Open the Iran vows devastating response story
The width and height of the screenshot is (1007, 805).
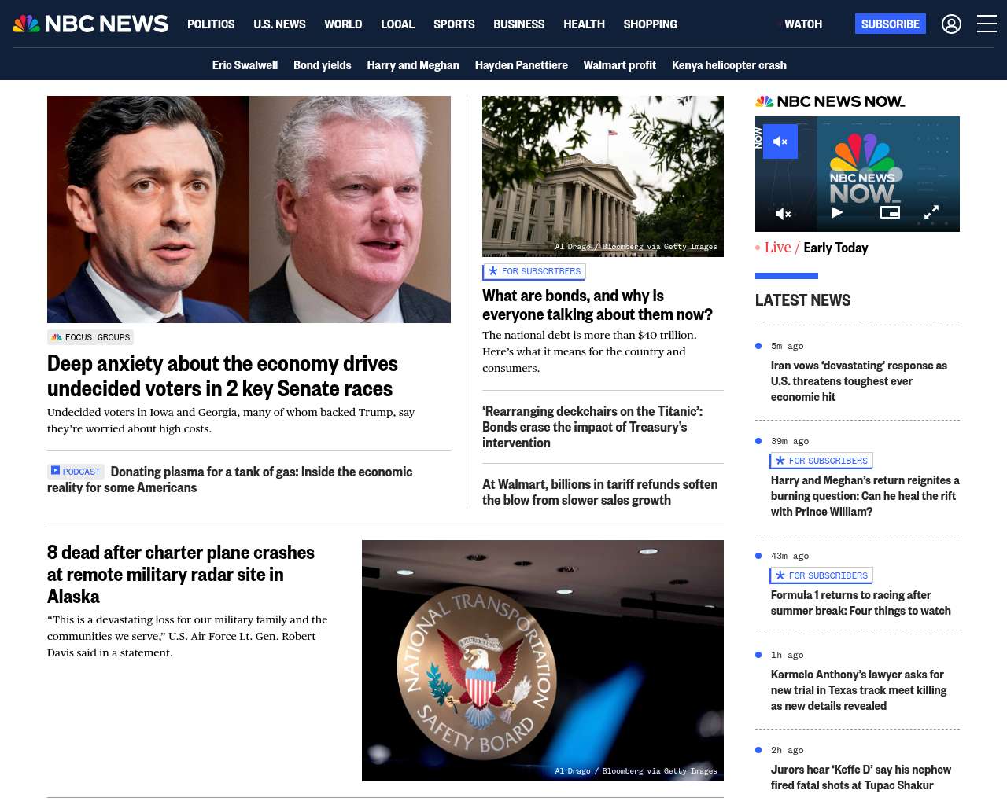859,381
